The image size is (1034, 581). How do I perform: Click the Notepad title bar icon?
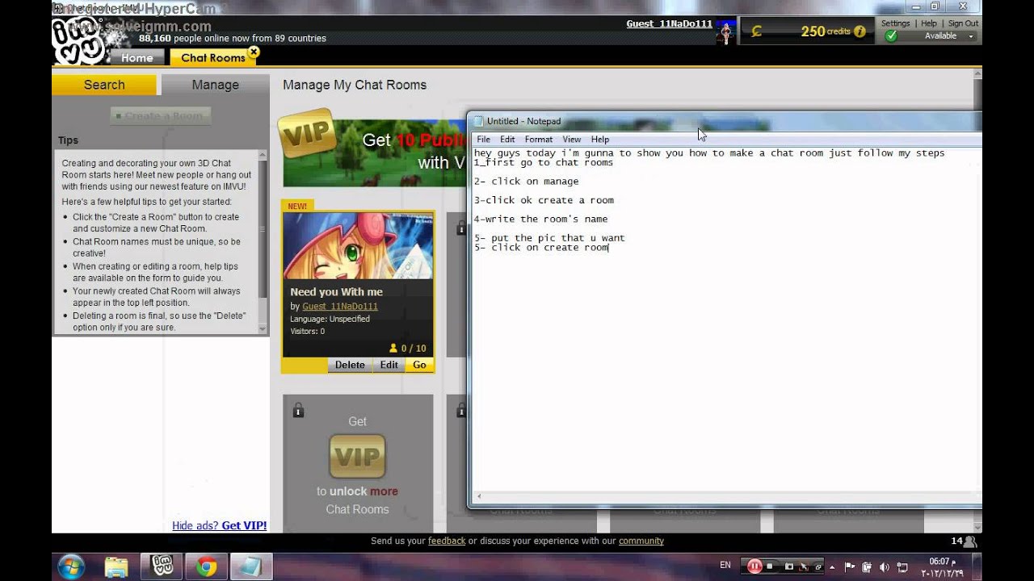click(478, 121)
